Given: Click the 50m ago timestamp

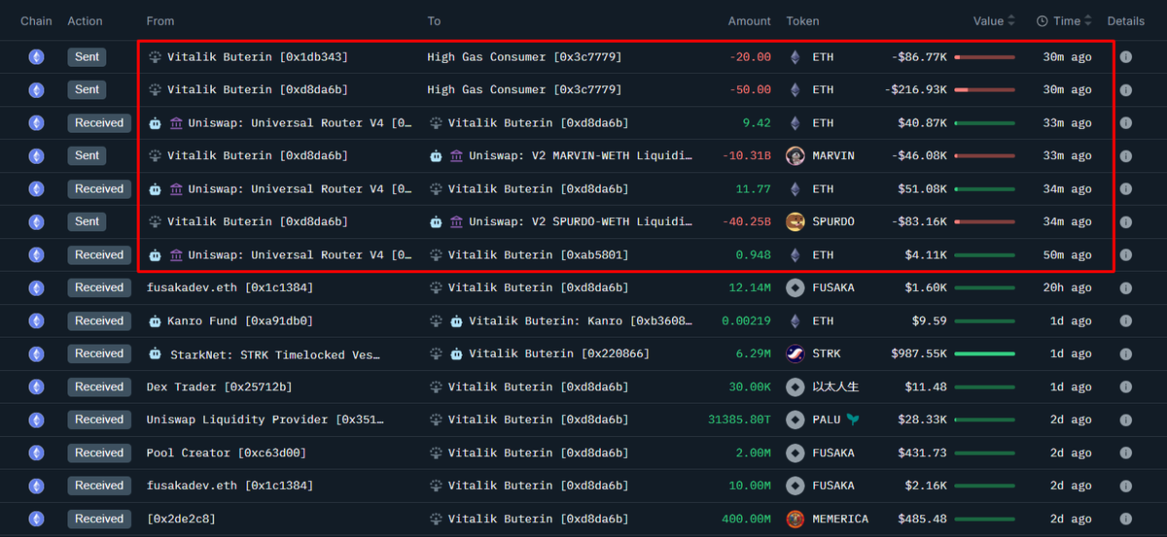Looking at the screenshot, I should [1067, 255].
